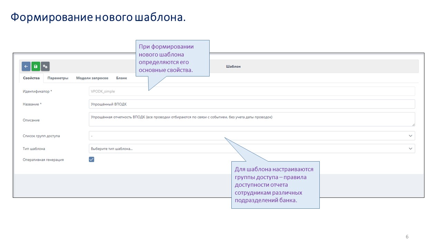The height and width of the screenshot is (248, 442).
Task: Click the Название * label
Action: (x=32, y=104)
